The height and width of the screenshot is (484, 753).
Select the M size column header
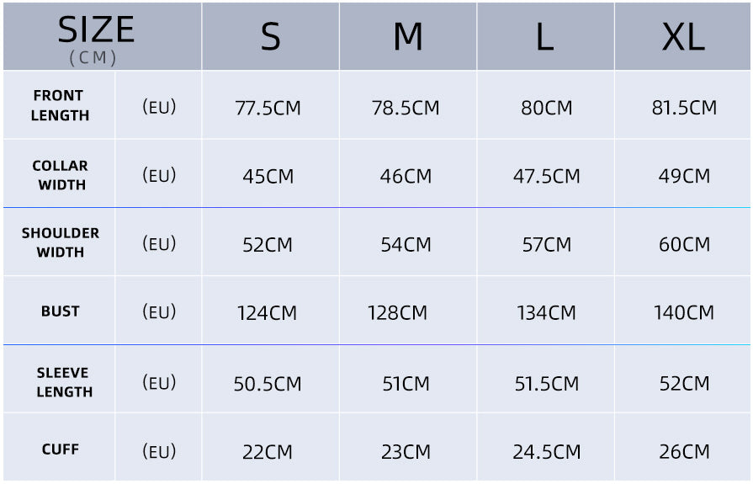(x=408, y=36)
